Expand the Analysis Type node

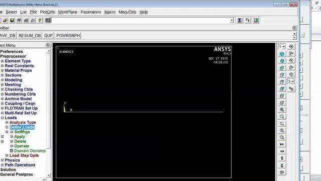click(x=7, y=122)
